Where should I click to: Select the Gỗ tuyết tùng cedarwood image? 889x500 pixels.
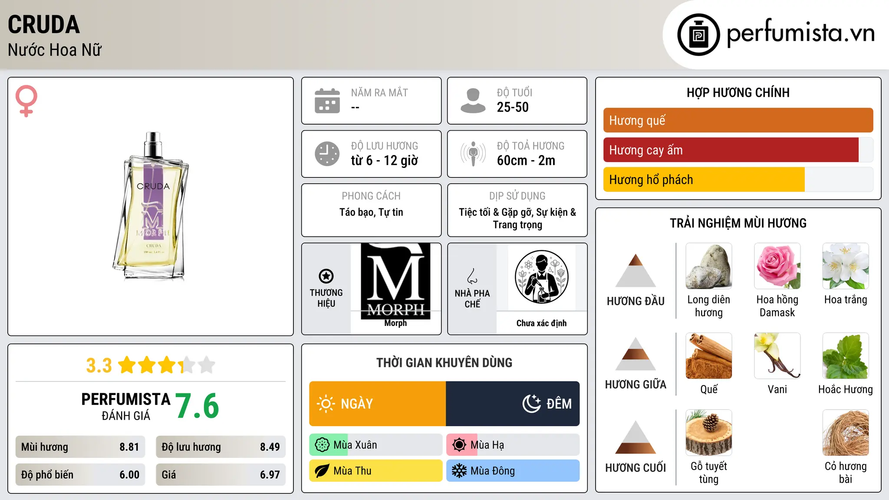[709, 433]
